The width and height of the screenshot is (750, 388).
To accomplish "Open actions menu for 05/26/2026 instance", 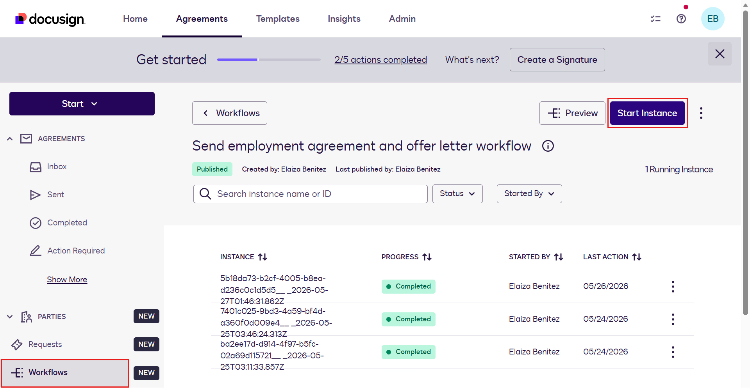I will (673, 286).
